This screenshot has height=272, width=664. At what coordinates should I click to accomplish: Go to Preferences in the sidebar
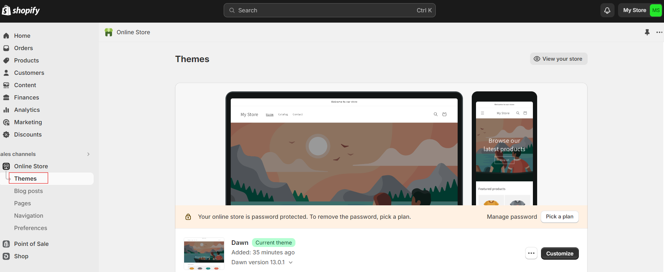(x=31, y=228)
